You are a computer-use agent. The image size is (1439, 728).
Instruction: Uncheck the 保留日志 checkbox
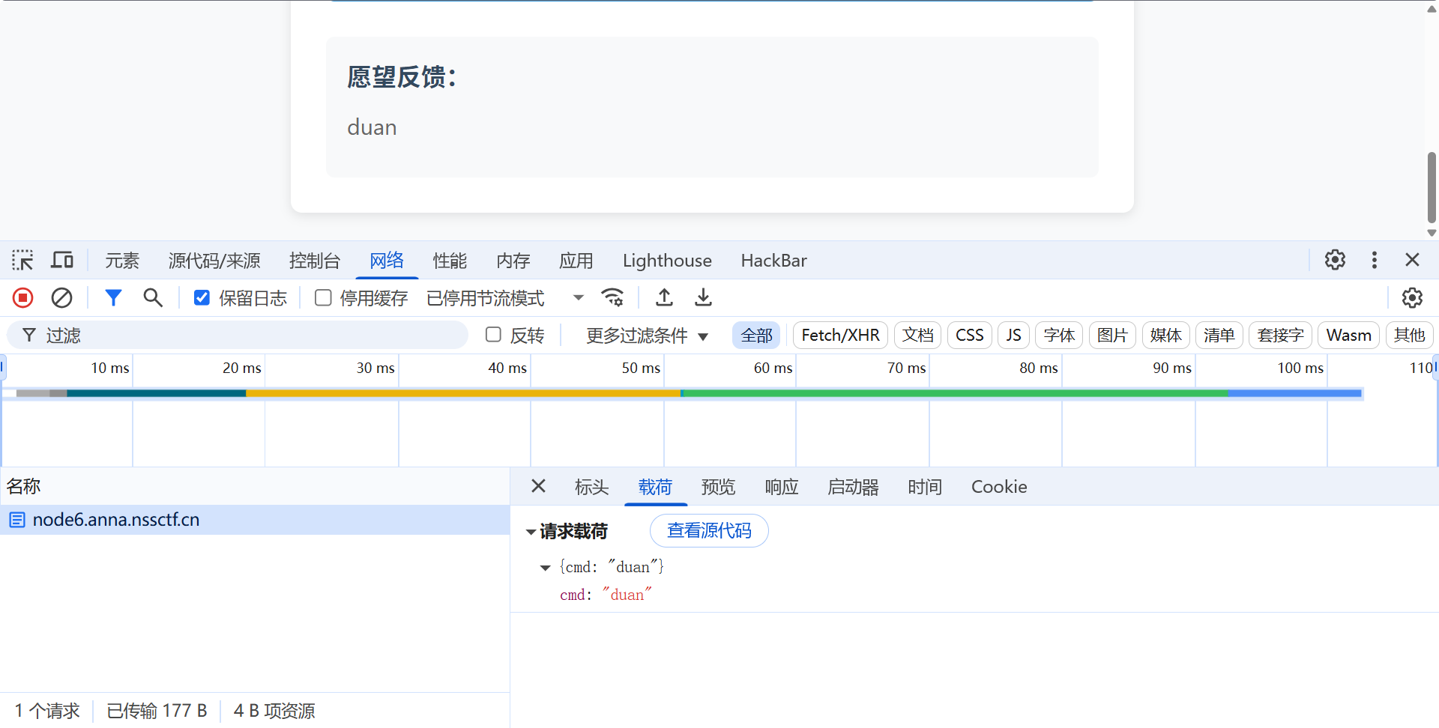click(202, 298)
